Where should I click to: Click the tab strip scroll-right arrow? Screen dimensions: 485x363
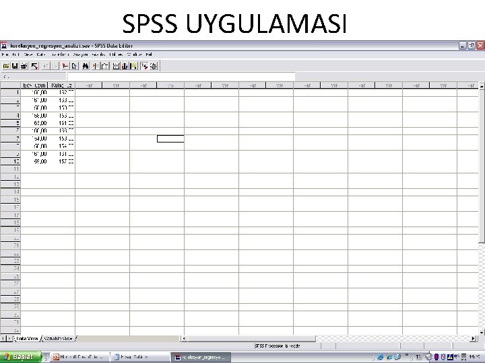9,339
